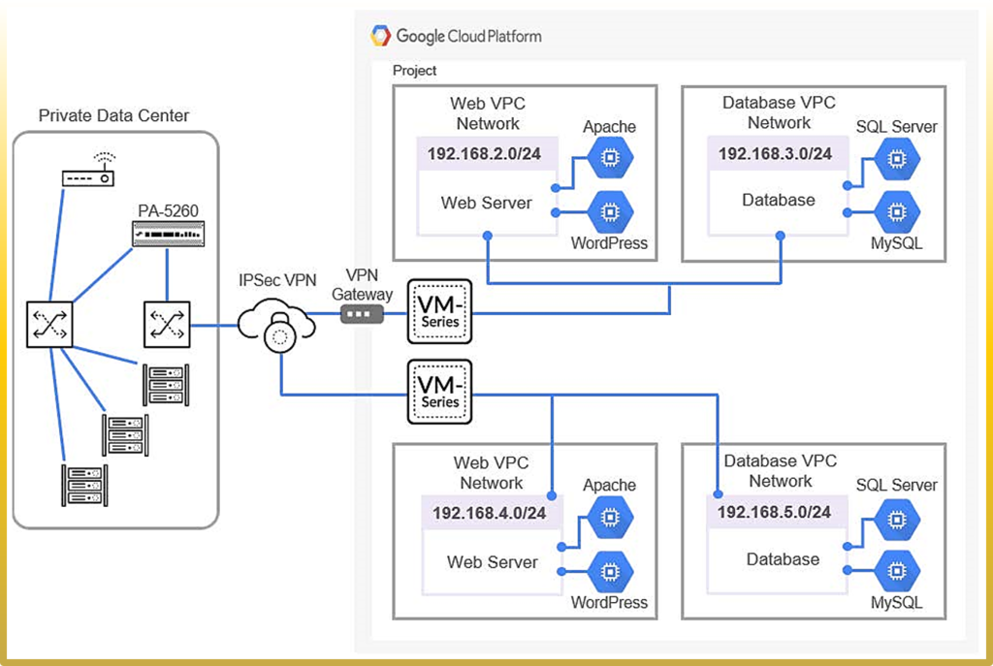This screenshot has height=666, width=993.
Task: Select the switch icon below PA-5260
Action: pos(167,325)
